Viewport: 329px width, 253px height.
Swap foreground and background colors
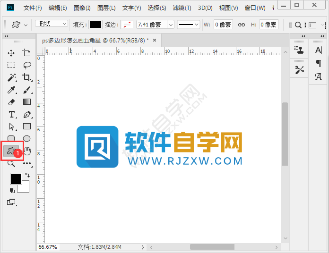point(27,175)
